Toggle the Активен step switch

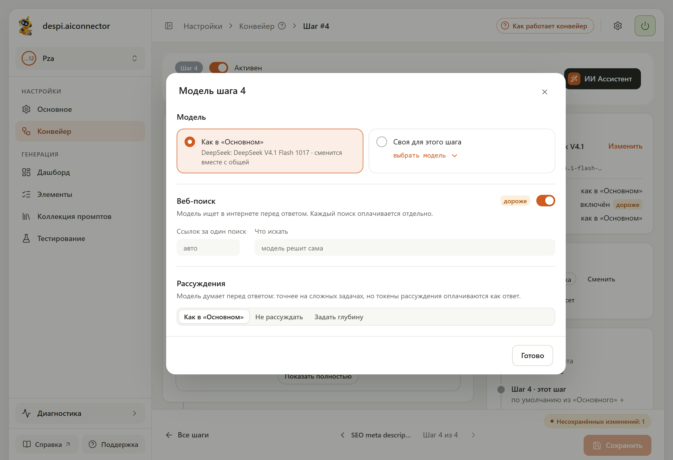click(x=219, y=68)
